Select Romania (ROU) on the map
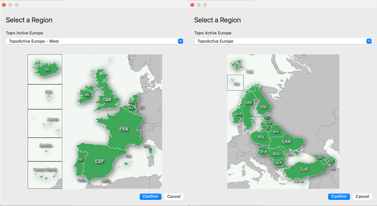The width and height of the screenshot is (377, 206). coord(277,154)
